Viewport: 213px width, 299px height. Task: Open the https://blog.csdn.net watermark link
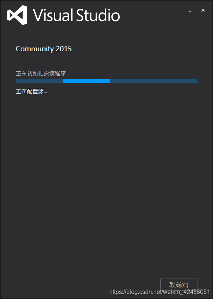[x=136, y=292]
